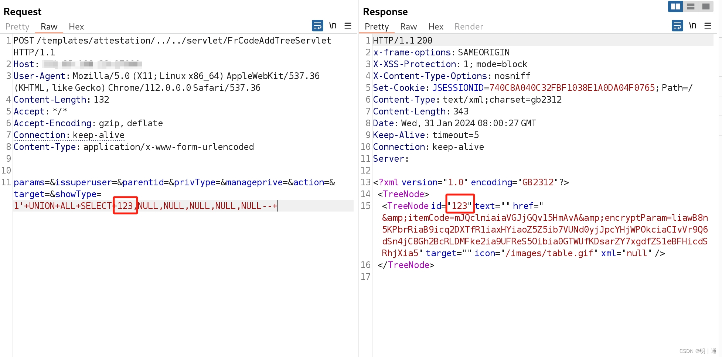Screen dimensions: 722x357
Task: Click Accept-Encoding: gzip, deflate header
Action: (88, 123)
